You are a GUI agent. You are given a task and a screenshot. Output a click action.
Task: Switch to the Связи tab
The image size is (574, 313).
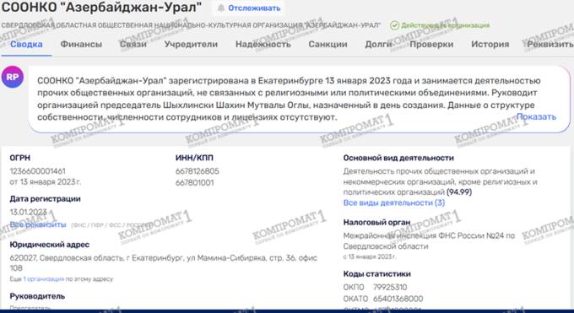[x=133, y=45]
